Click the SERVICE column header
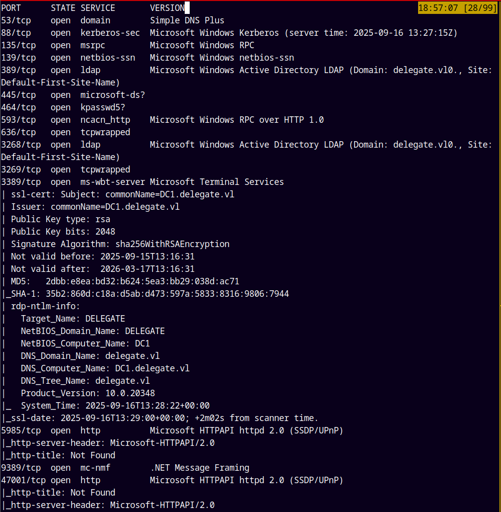Viewport: 501px width, 512px height. click(98, 8)
